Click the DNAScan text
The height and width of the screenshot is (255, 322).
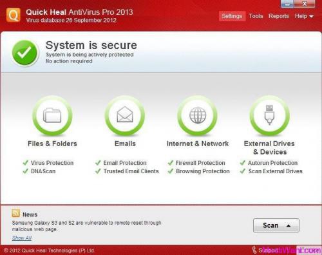tap(43, 171)
